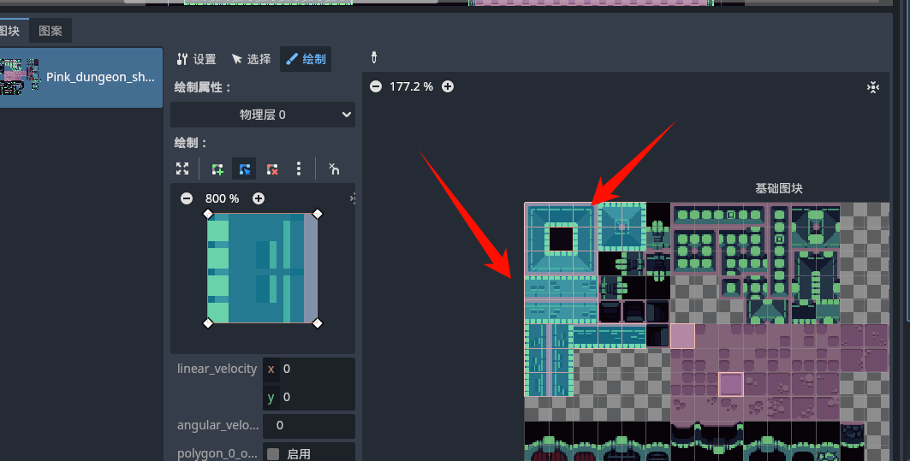
Task: Click the top-left polygon vertex handle
Action: (x=208, y=214)
